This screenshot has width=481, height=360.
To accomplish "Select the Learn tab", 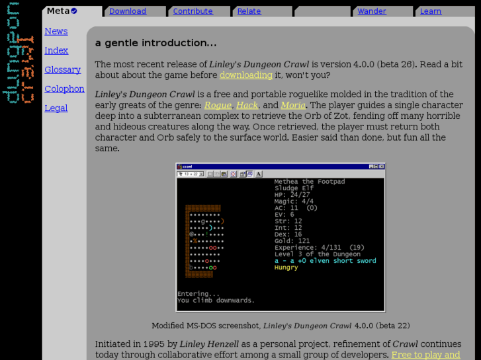I will (431, 11).
